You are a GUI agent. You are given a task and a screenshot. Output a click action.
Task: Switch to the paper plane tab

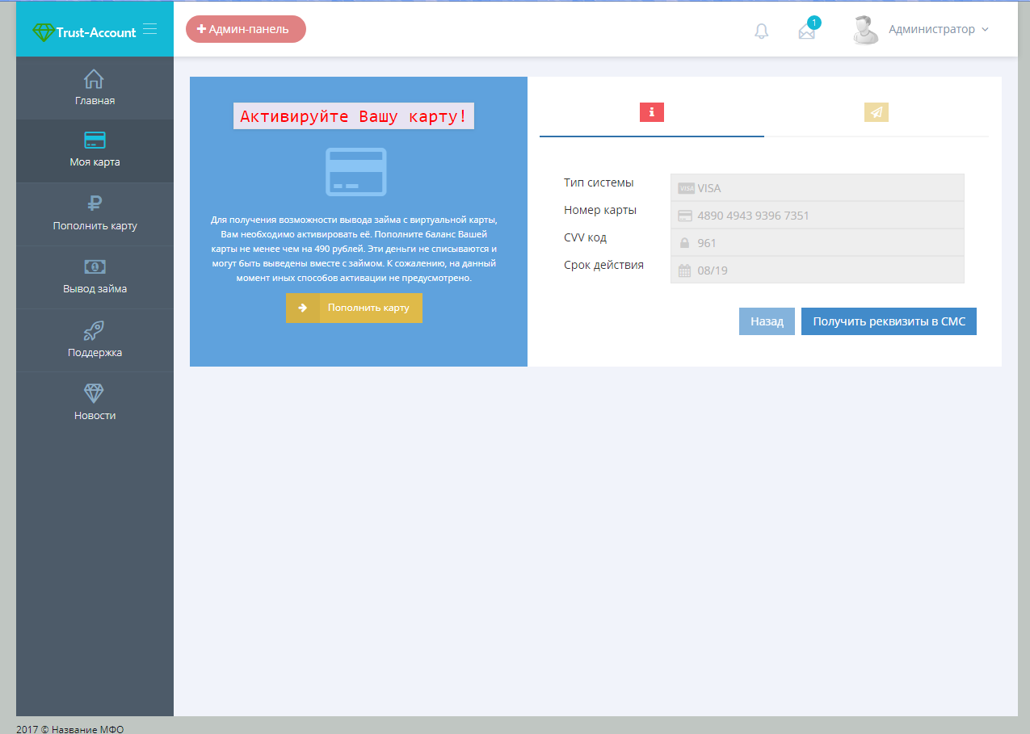pos(876,112)
